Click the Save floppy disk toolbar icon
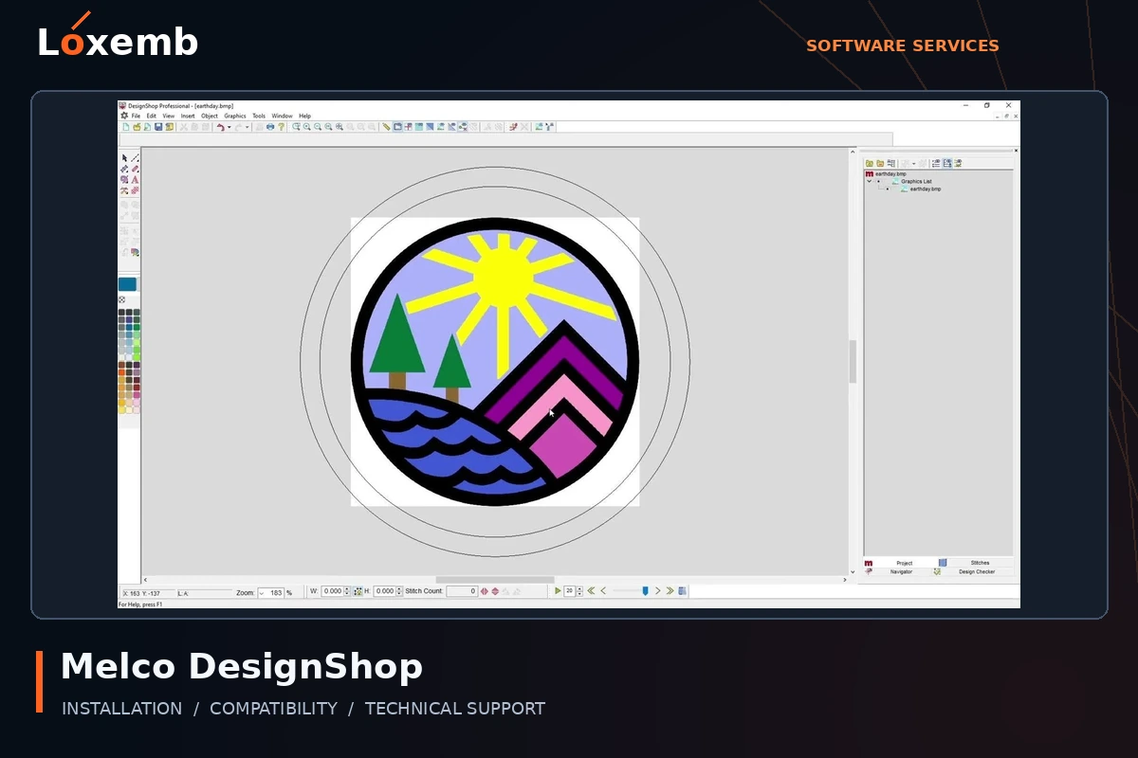Image resolution: width=1138 pixels, height=758 pixels. 158,127
